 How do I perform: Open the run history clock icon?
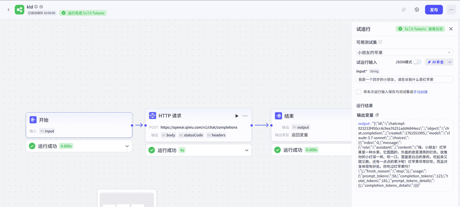click(417, 10)
